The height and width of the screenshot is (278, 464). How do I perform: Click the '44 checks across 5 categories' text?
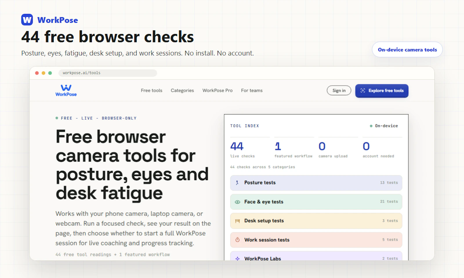click(262, 167)
